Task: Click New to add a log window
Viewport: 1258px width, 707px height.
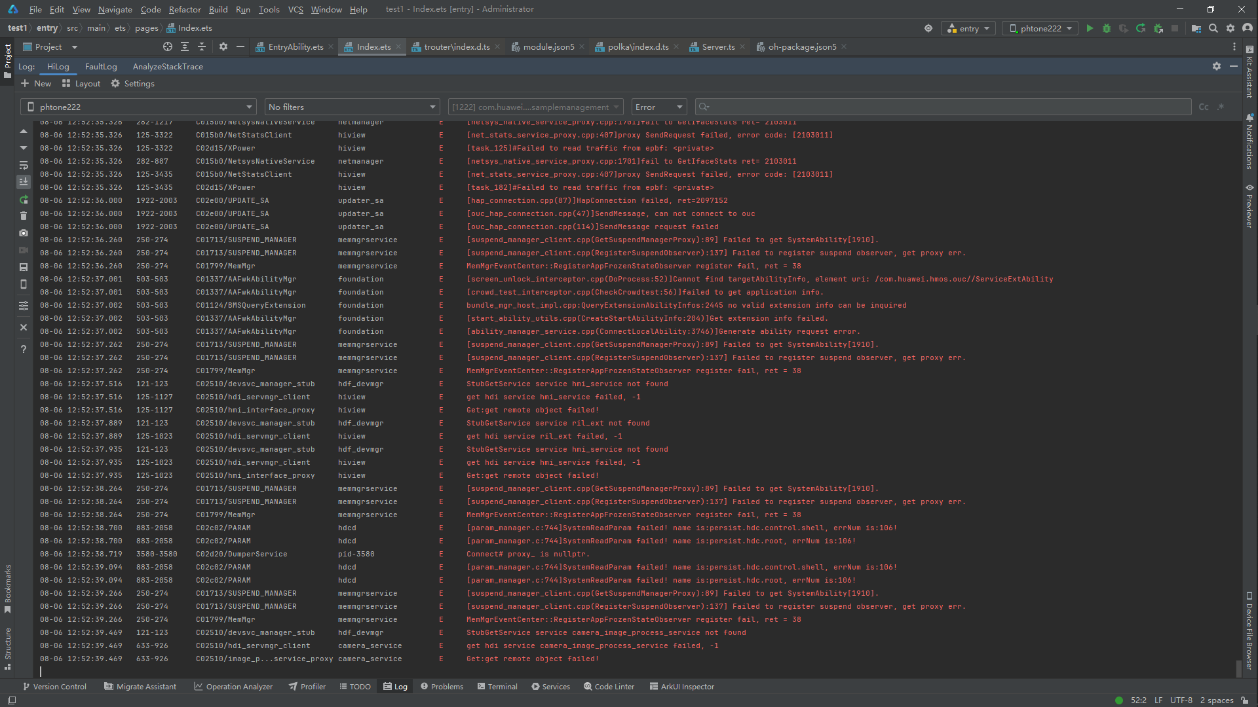Action: coord(36,83)
